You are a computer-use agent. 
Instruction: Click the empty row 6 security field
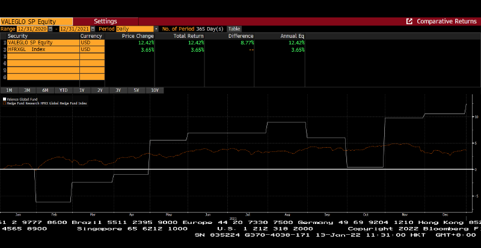[x=43, y=77]
